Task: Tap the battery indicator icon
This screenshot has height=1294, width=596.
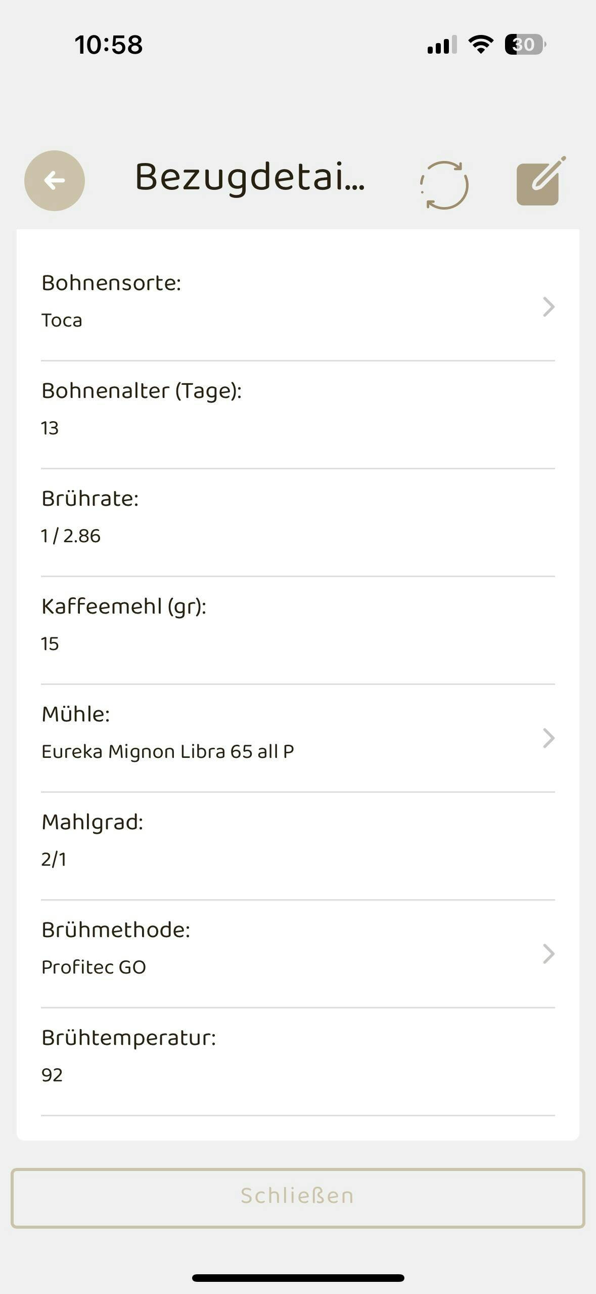Action: 525,45
